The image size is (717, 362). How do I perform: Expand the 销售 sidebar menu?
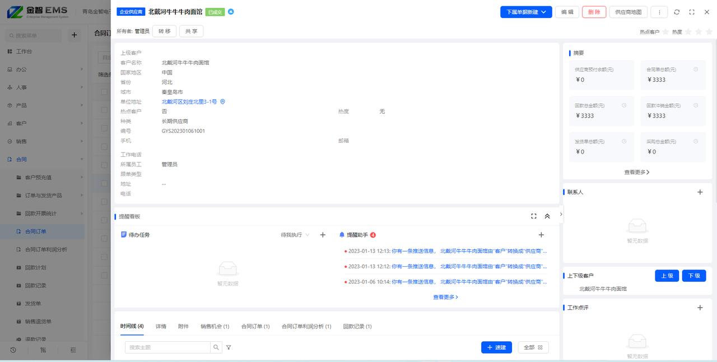coord(44,141)
